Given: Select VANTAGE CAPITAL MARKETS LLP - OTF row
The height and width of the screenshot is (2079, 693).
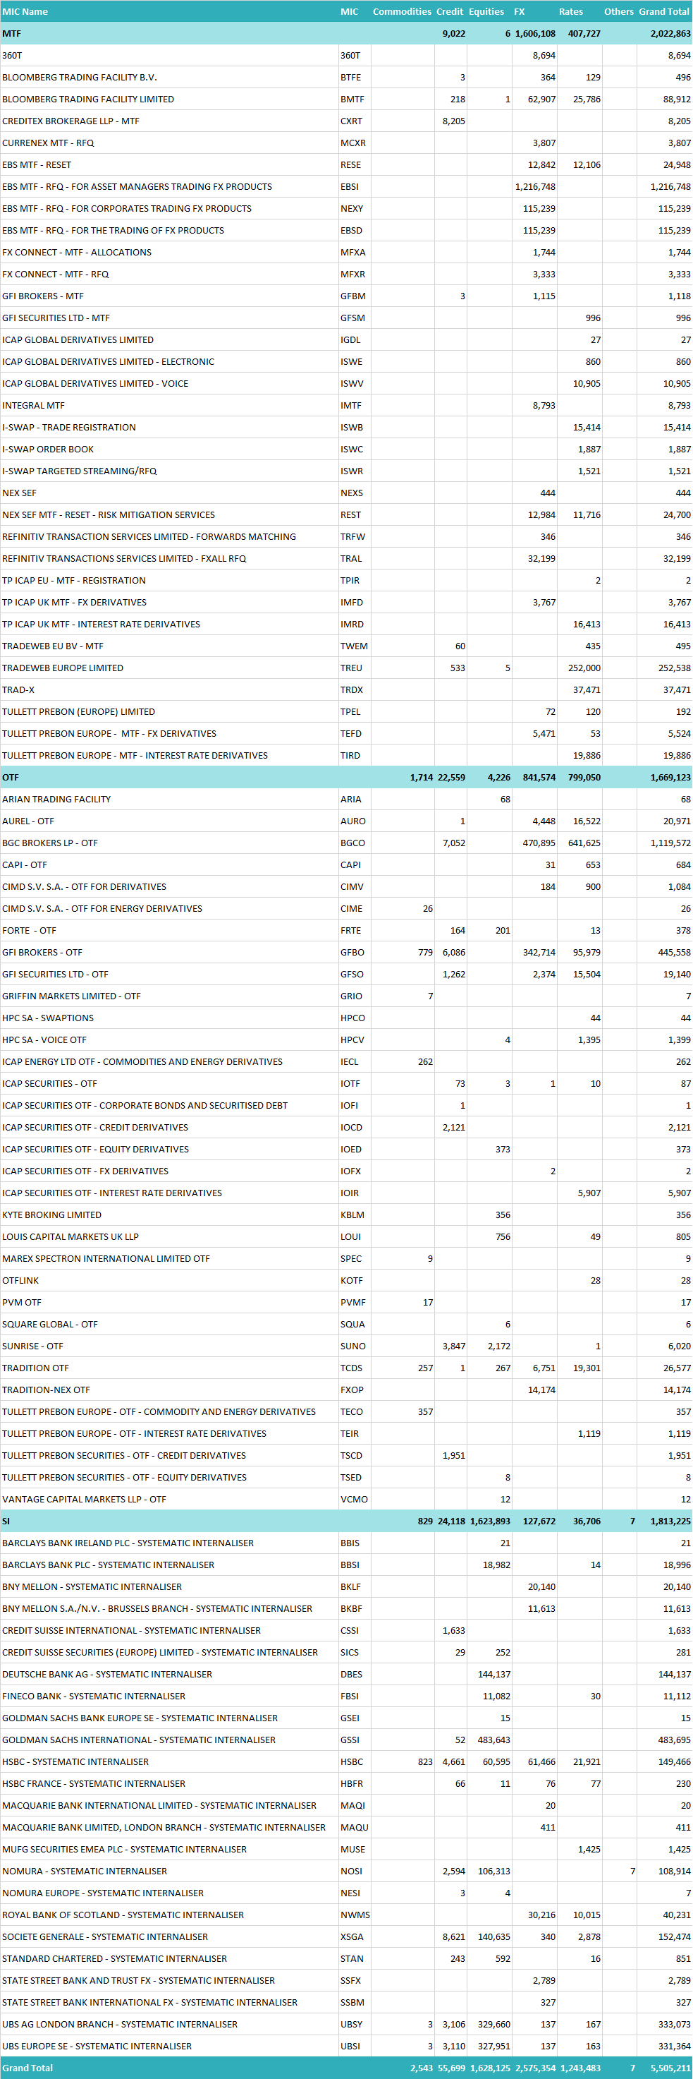Looking at the screenshot, I should pos(347,1500).
